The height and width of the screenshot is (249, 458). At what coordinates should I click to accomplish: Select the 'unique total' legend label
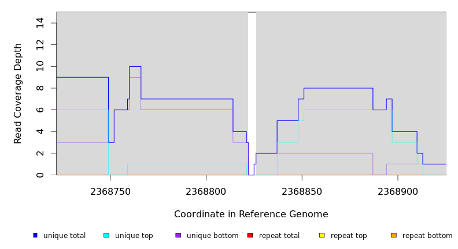pos(64,236)
